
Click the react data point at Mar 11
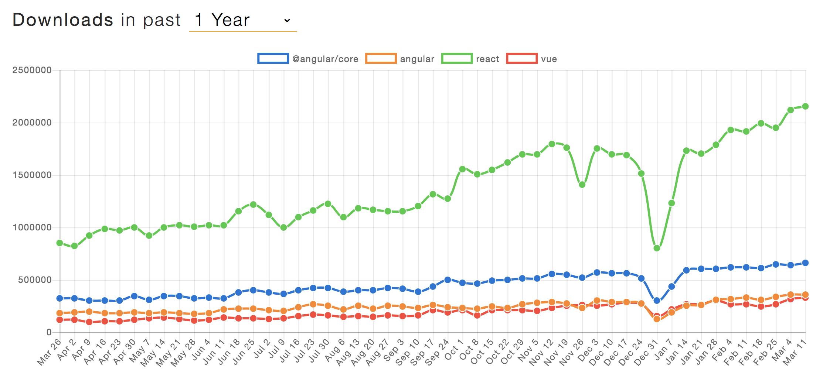click(x=805, y=106)
